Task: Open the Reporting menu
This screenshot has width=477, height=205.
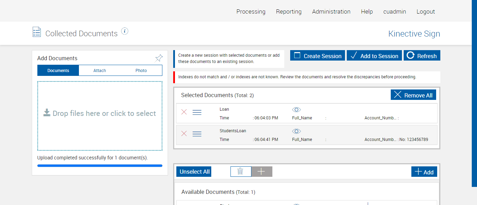Action: (x=289, y=11)
